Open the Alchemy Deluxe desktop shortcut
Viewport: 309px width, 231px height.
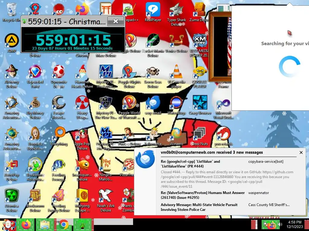click(x=11, y=76)
